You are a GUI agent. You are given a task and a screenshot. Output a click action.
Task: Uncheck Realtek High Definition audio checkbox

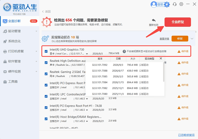[x=46, y=63]
